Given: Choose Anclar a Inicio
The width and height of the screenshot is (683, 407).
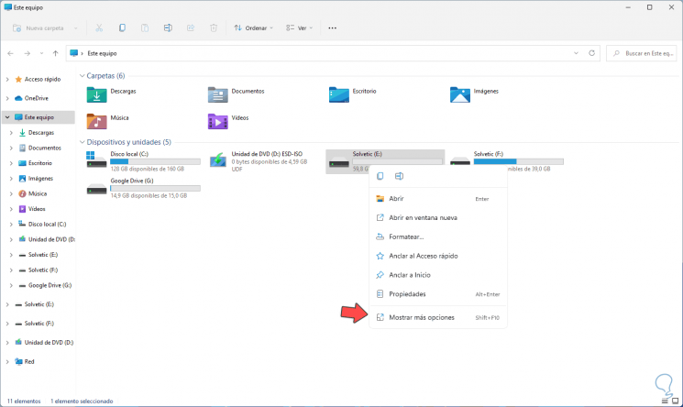Looking at the screenshot, I should [x=438, y=275].
